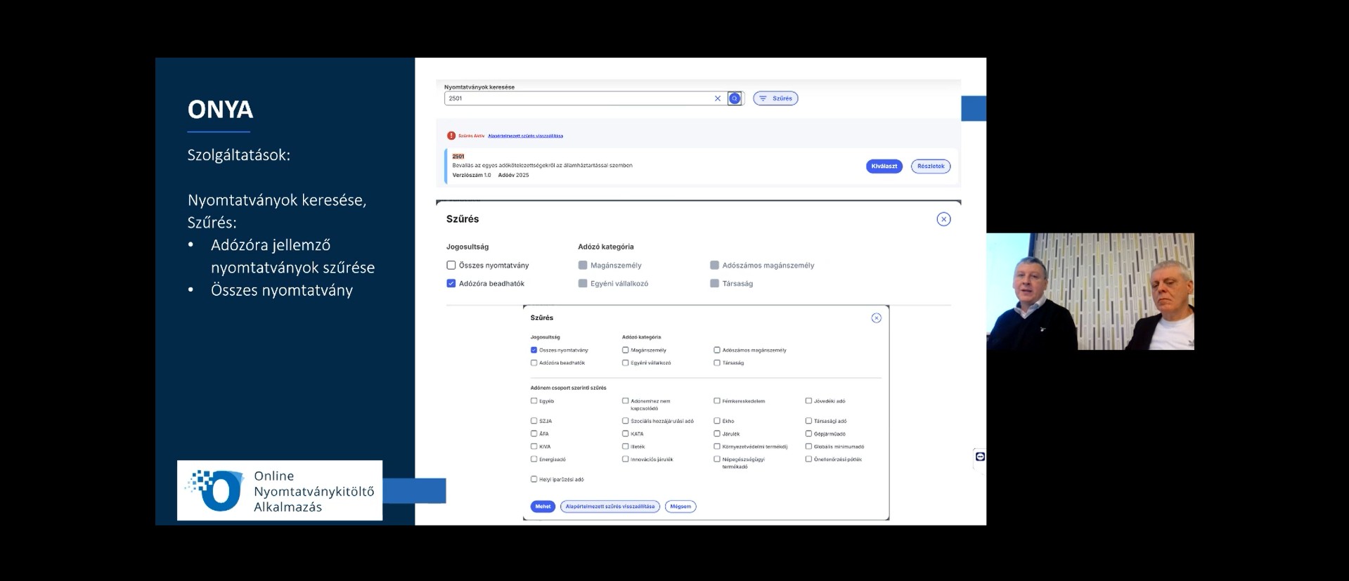Cancel filtering with the Mégsem button

click(680, 507)
